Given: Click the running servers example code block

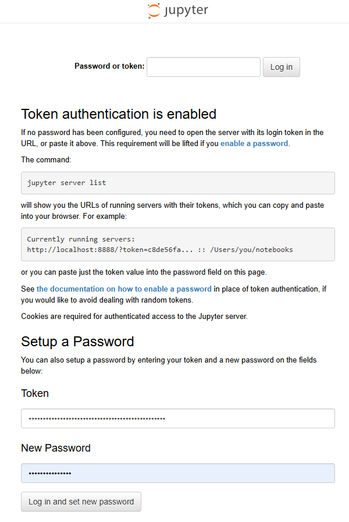Looking at the screenshot, I should click(x=177, y=244).
